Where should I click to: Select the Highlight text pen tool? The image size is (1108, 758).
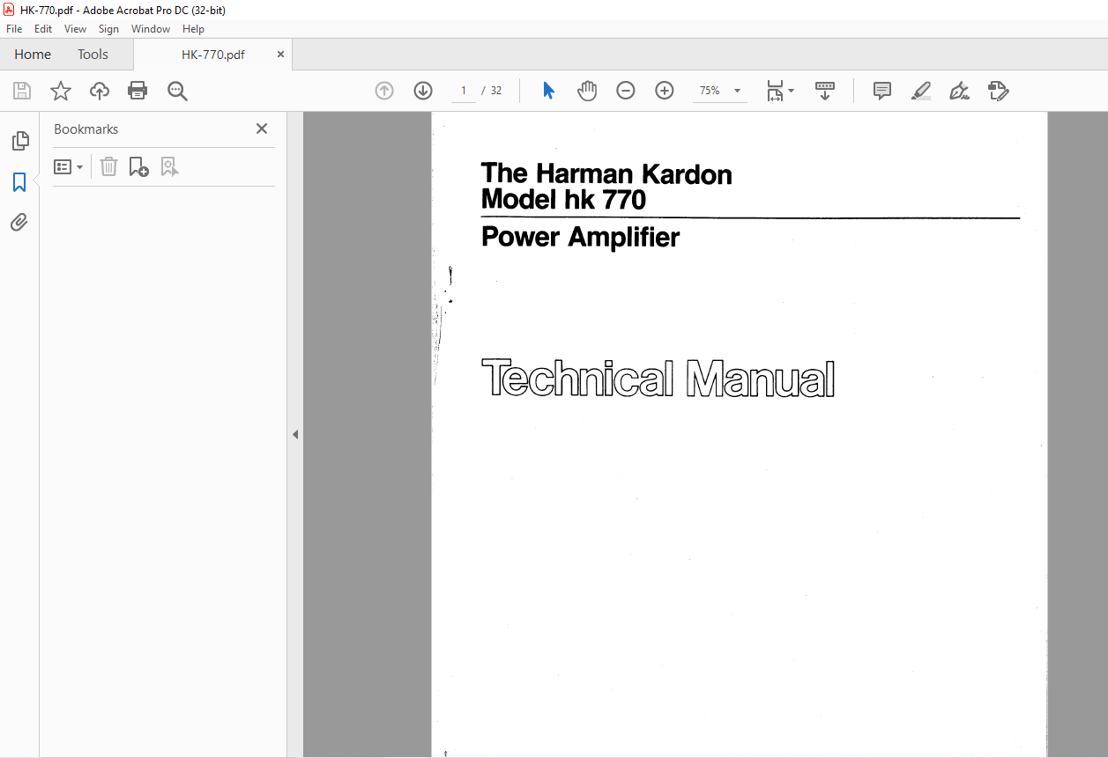(x=920, y=91)
